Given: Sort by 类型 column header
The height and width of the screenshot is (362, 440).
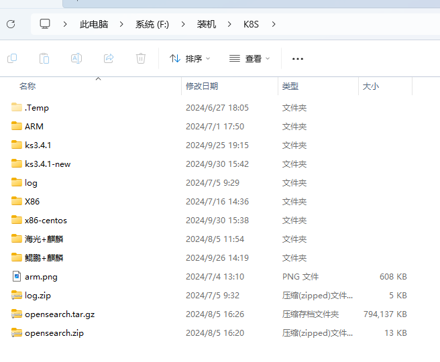Looking at the screenshot, I should tap(290, 86).
